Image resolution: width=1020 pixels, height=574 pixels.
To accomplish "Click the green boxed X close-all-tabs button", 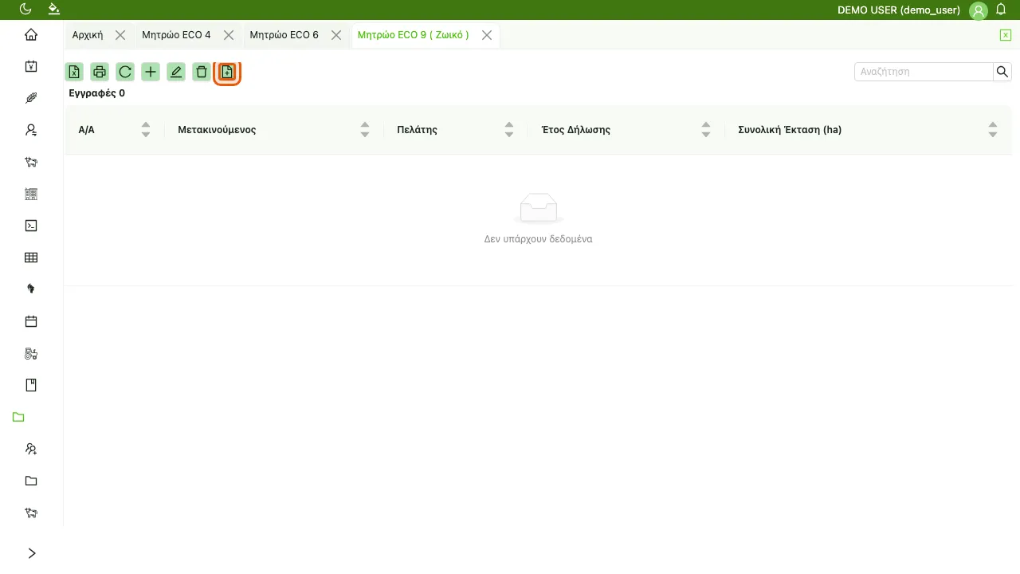I will pyautogui.click(x=1006, y=35).
